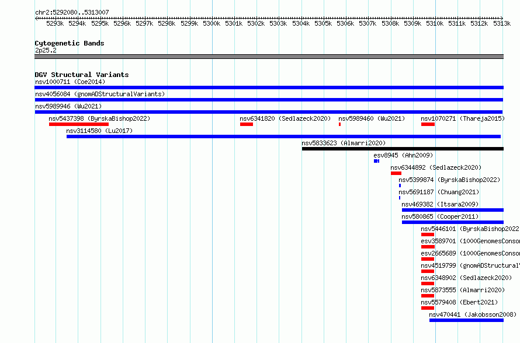The image size is (520, 343).
Task: Select red bar under nsv1070271
Action: [x=428, y=124]
